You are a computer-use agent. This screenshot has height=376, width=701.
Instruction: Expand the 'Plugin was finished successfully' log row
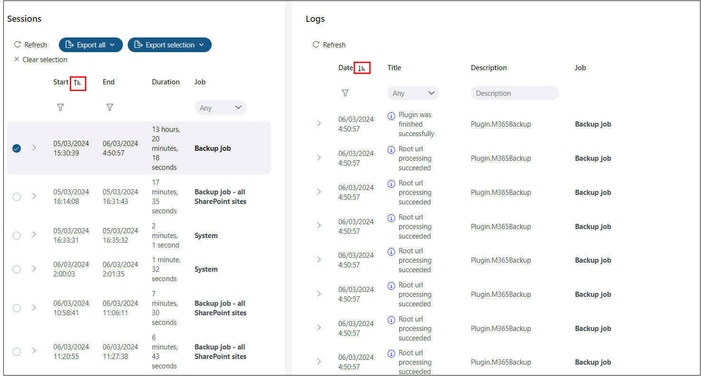319,124
